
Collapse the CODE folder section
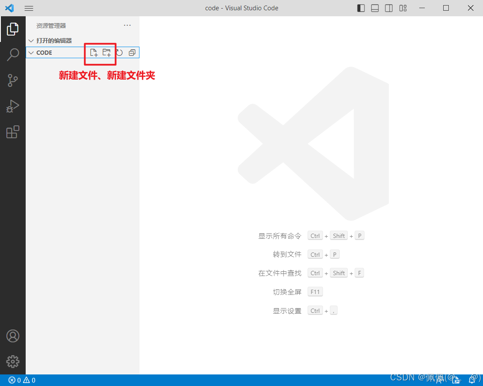(31, 53)
